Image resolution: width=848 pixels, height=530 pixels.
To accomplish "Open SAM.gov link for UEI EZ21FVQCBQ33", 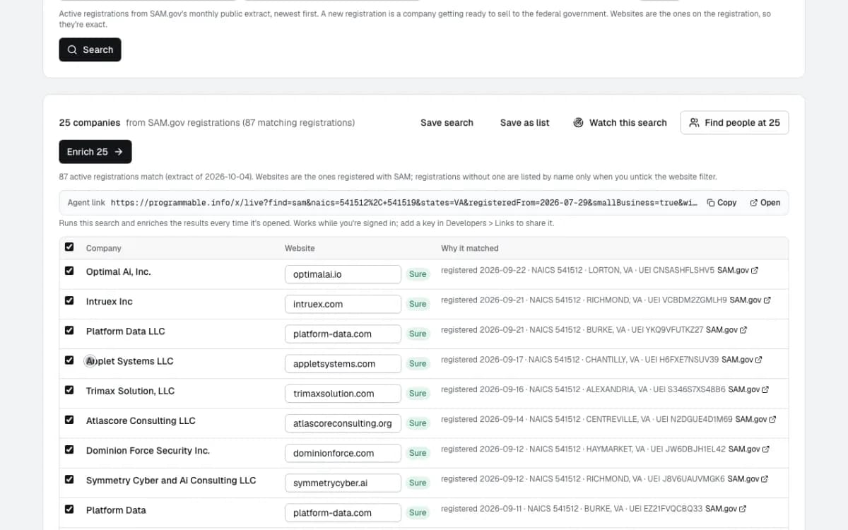I will 726,507.
